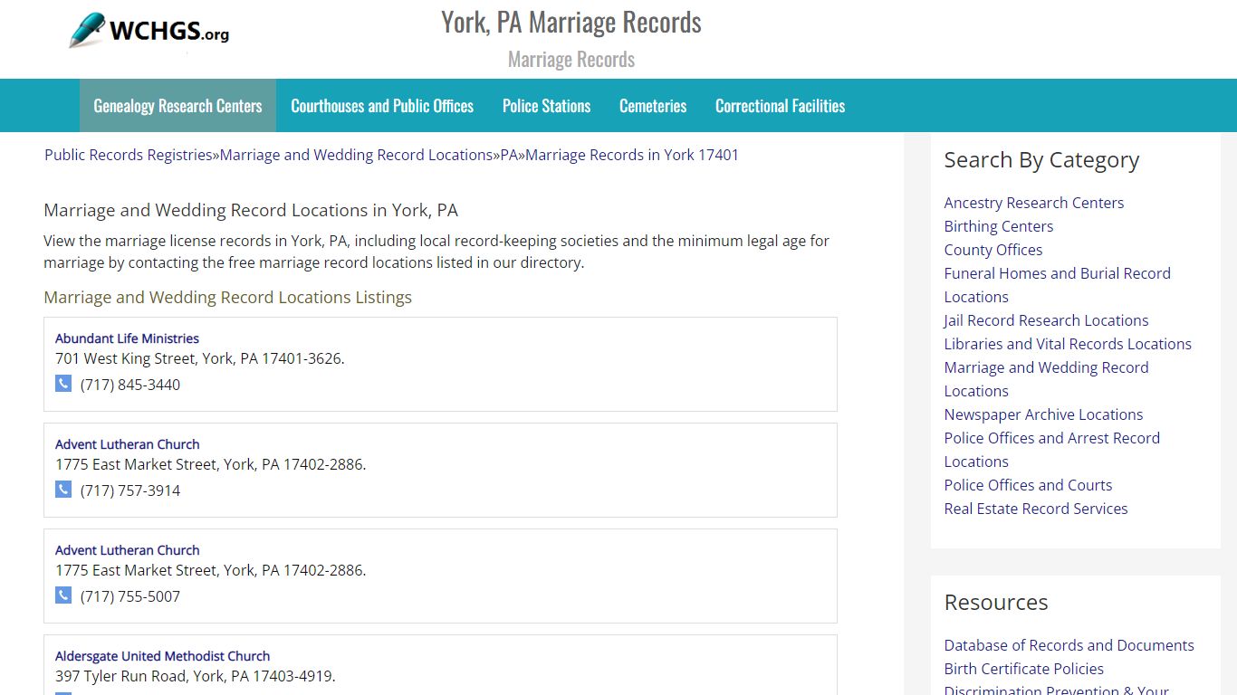Follow Public Records Registries breadcrumb
Image resolution: width=1237 pixels, height=695 pixels.
point(129,155)
